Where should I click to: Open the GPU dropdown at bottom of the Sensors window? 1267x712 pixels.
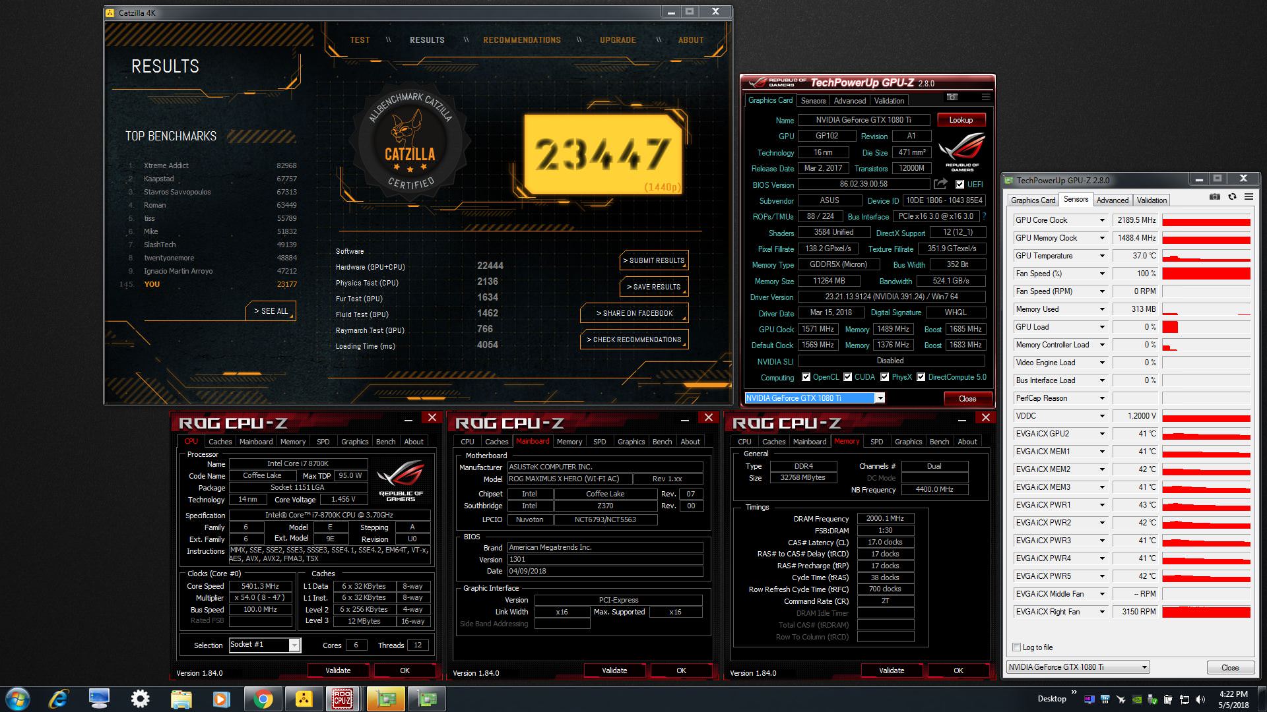(1144, 667)
